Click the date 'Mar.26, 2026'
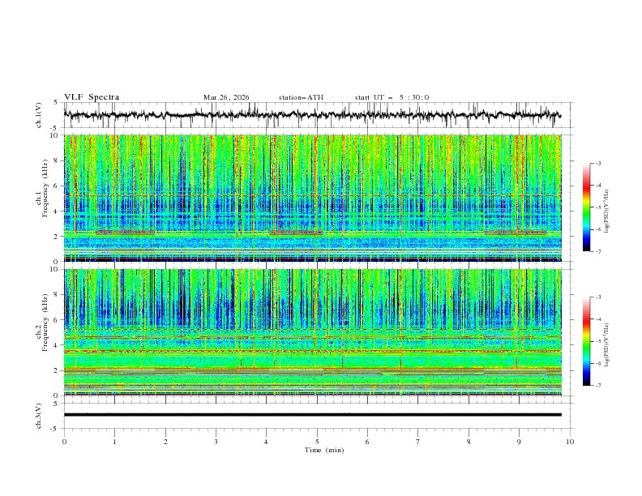642x496 pixels. pyautogui.click(x=226, y=97)
